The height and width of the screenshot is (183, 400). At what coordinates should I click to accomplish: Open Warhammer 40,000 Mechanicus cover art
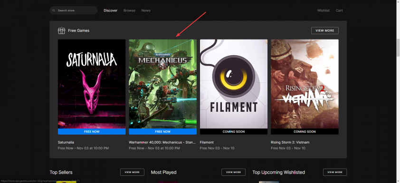point(163,84)
